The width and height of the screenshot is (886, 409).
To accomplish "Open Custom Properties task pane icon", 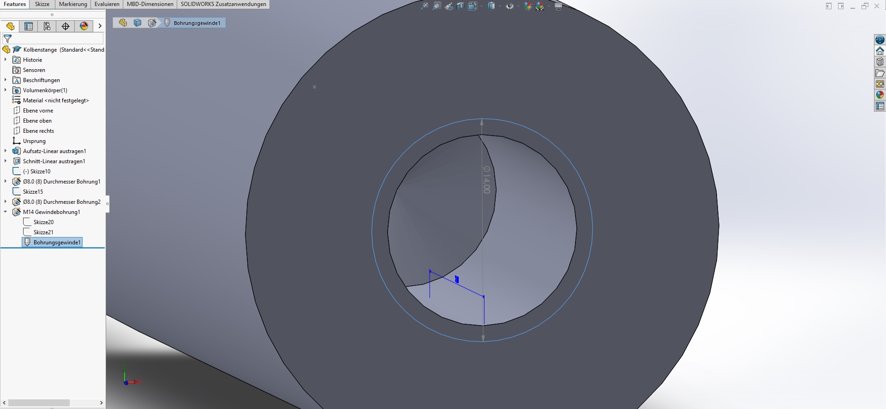I will (x=880, y=107).
